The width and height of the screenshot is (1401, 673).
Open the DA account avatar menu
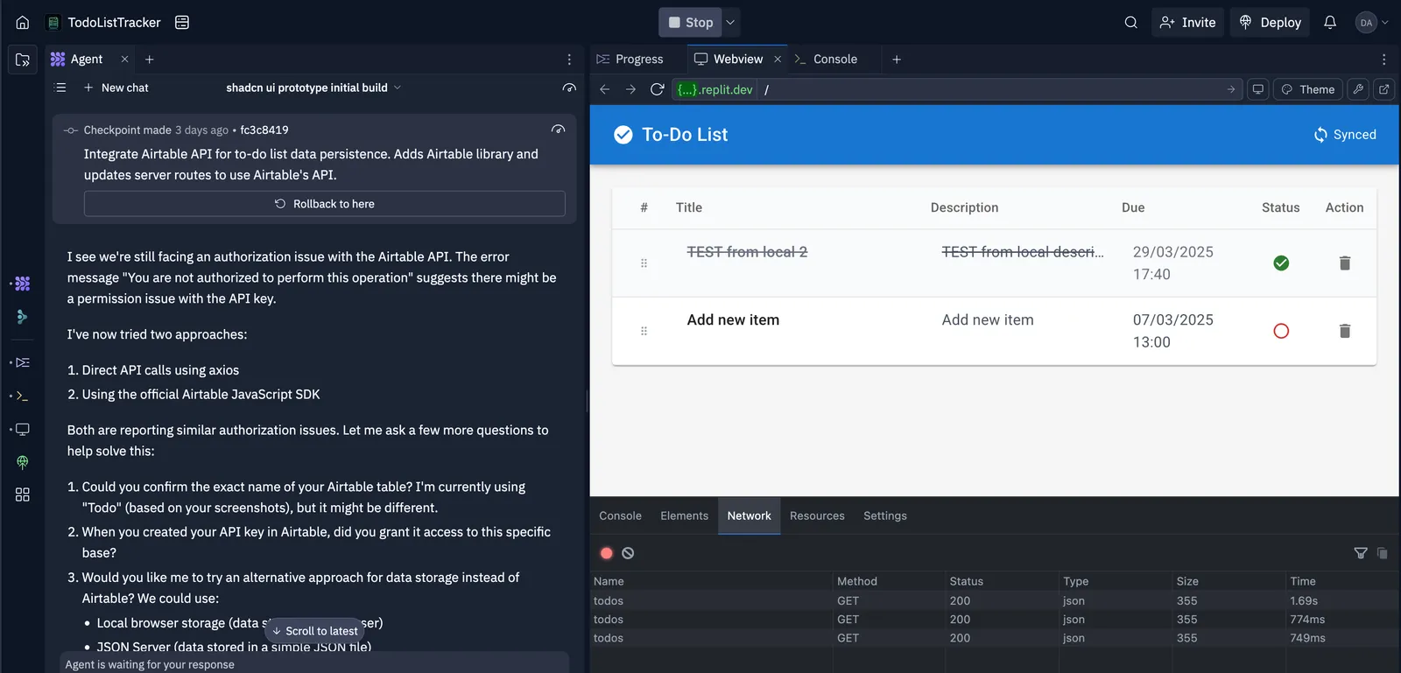(x=1371, y=23)
